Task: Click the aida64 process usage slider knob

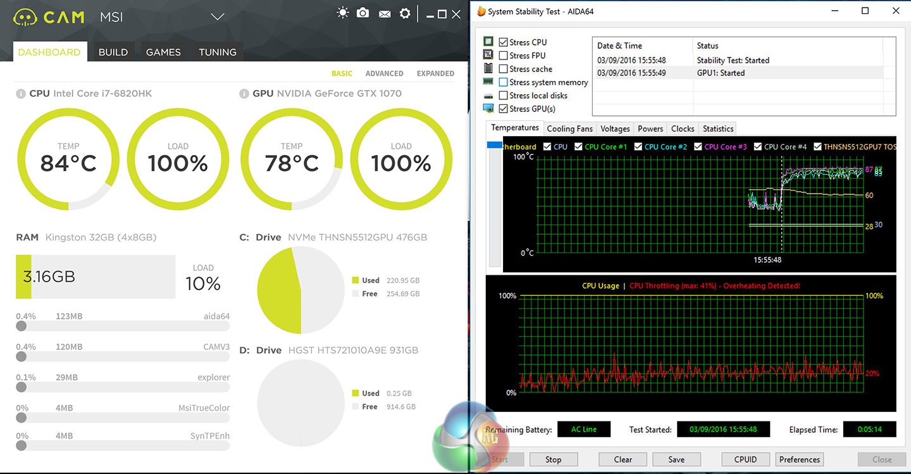Action: pyautogui.click(x=22, y=326)
